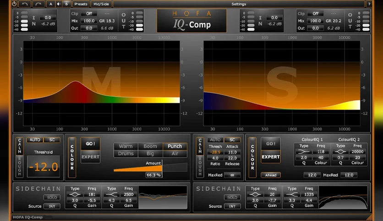Click the Amount 66.3 % value
Image resolution: width=383 pixels, height=221 pixels.
[153, 175]
